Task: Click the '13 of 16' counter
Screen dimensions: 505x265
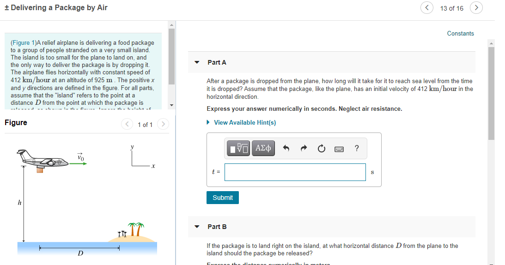Action: 451,8
